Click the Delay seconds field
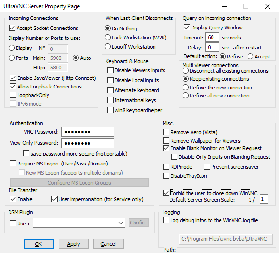Viewport: 279px width, 253px height. tap(212, 47)
